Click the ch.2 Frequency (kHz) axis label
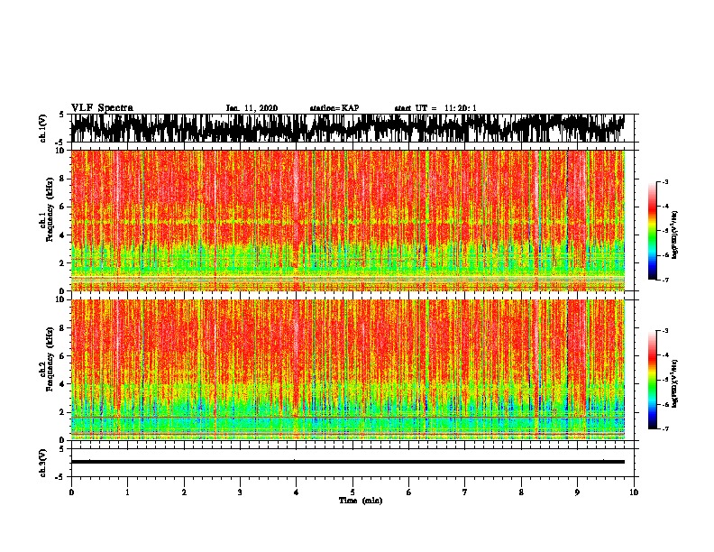Screen dimensions: 714x552 [x=47, y=359]
